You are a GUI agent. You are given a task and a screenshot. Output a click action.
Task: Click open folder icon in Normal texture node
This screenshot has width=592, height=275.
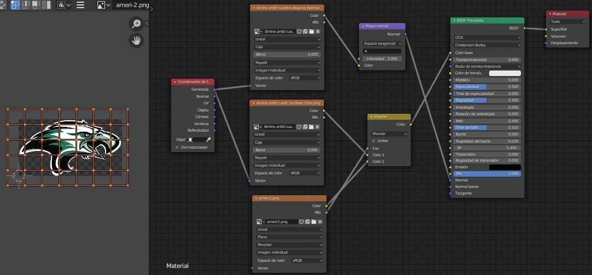point(311,32)
